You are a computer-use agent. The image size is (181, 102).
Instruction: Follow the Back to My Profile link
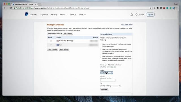click(x=127, y=25)
